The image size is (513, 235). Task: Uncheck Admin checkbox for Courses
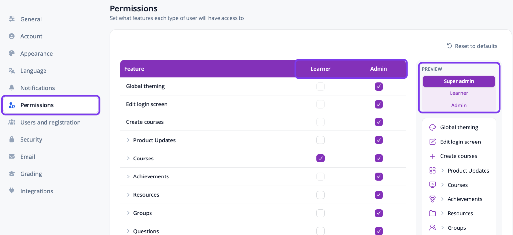point(379,158)
